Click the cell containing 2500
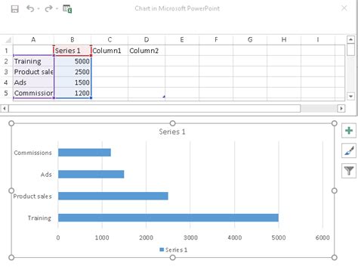The height and width of the screenshot is (279, 358). pyautogui.click(x=73, y=72)
